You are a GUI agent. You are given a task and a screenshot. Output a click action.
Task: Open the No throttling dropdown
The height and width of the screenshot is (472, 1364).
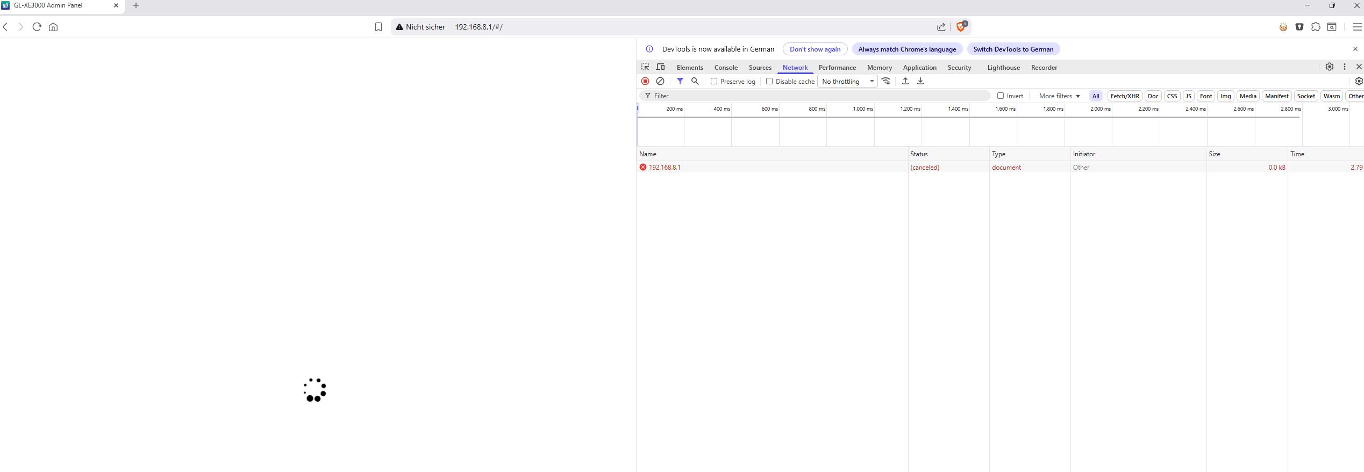coord(848,82)
